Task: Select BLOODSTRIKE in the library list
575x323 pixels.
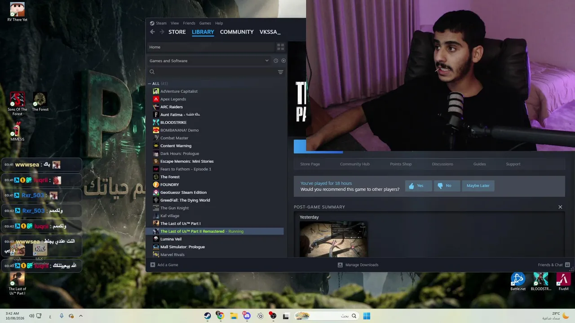Action: point(173,122)
